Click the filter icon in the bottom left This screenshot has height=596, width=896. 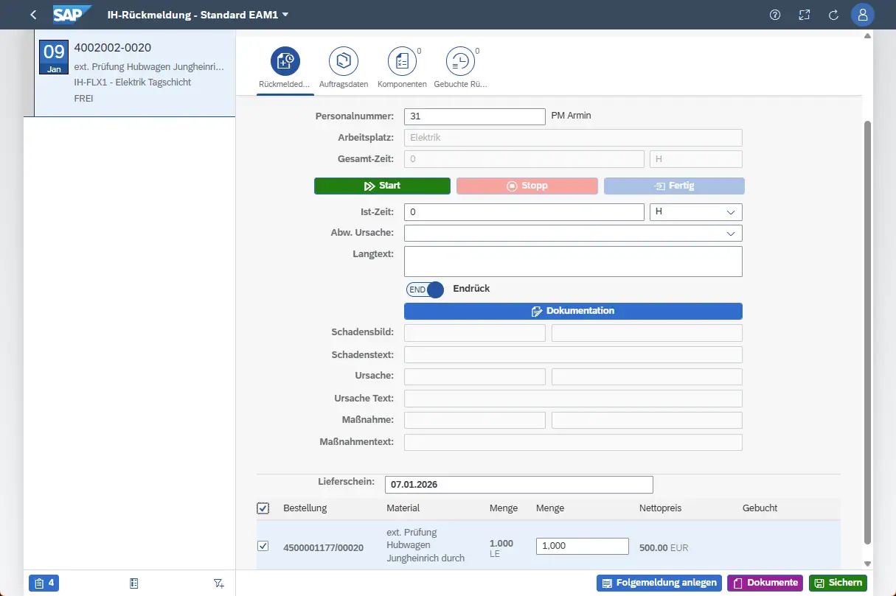click(218, 583)
